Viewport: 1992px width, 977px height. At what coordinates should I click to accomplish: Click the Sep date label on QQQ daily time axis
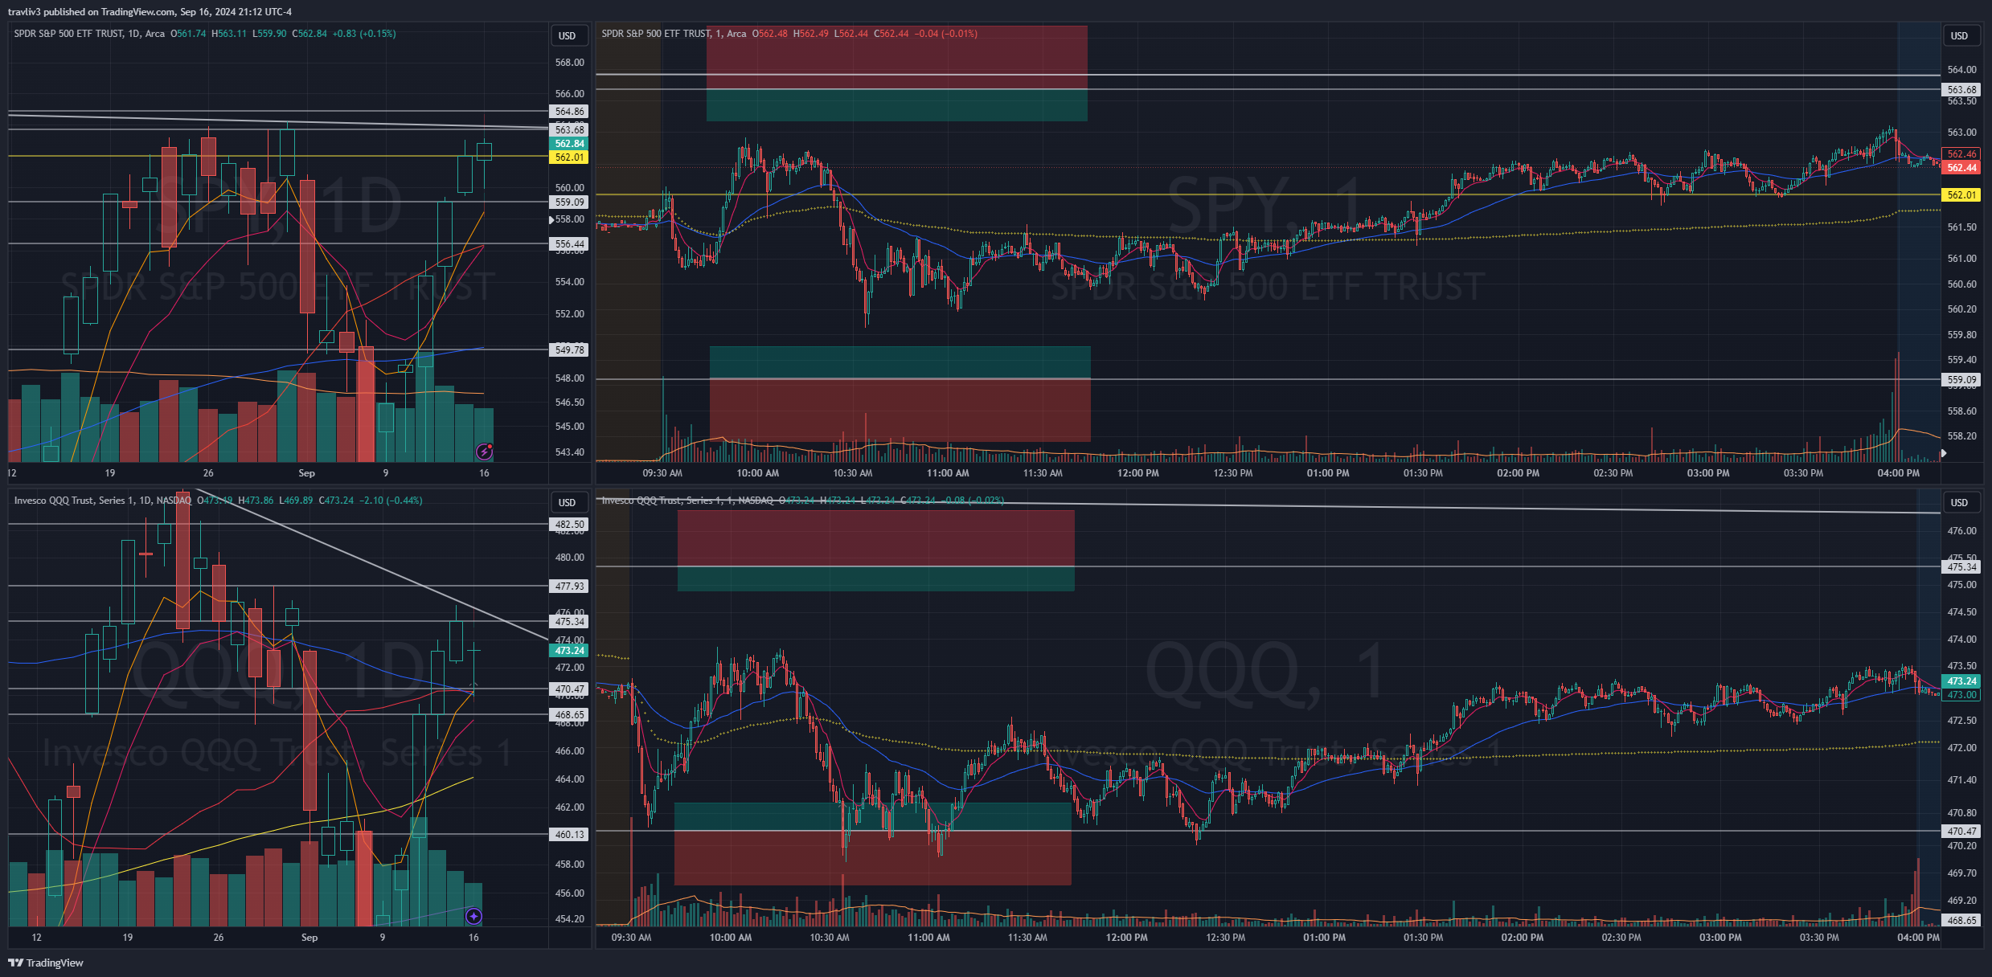point(309,938)
